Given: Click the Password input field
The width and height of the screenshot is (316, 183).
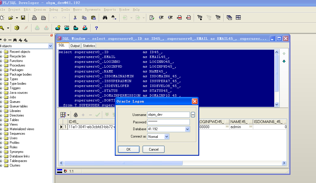Looking at the screenshot, I should click(169, 122).
